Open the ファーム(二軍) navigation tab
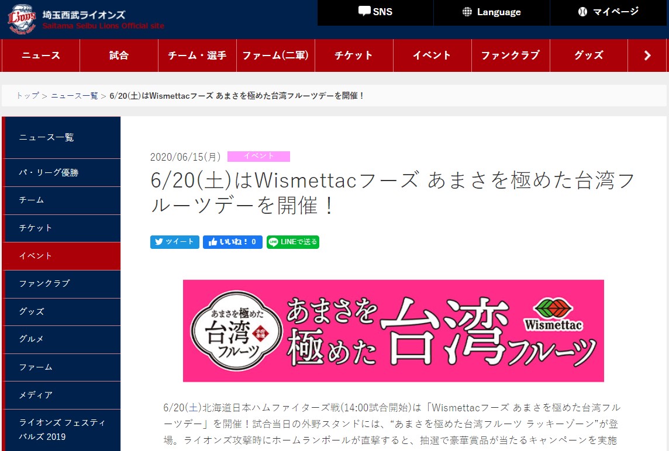Screen dimensions: 669x451 (275, 55)
